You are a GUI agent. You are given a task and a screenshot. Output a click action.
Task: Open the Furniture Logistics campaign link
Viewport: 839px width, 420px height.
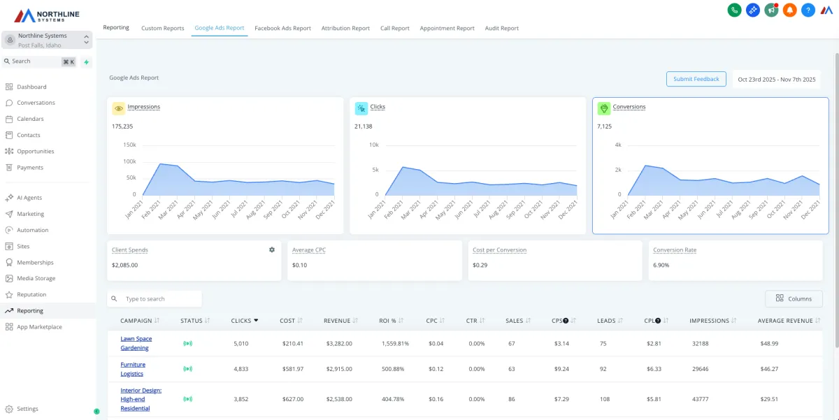[133, 369]
